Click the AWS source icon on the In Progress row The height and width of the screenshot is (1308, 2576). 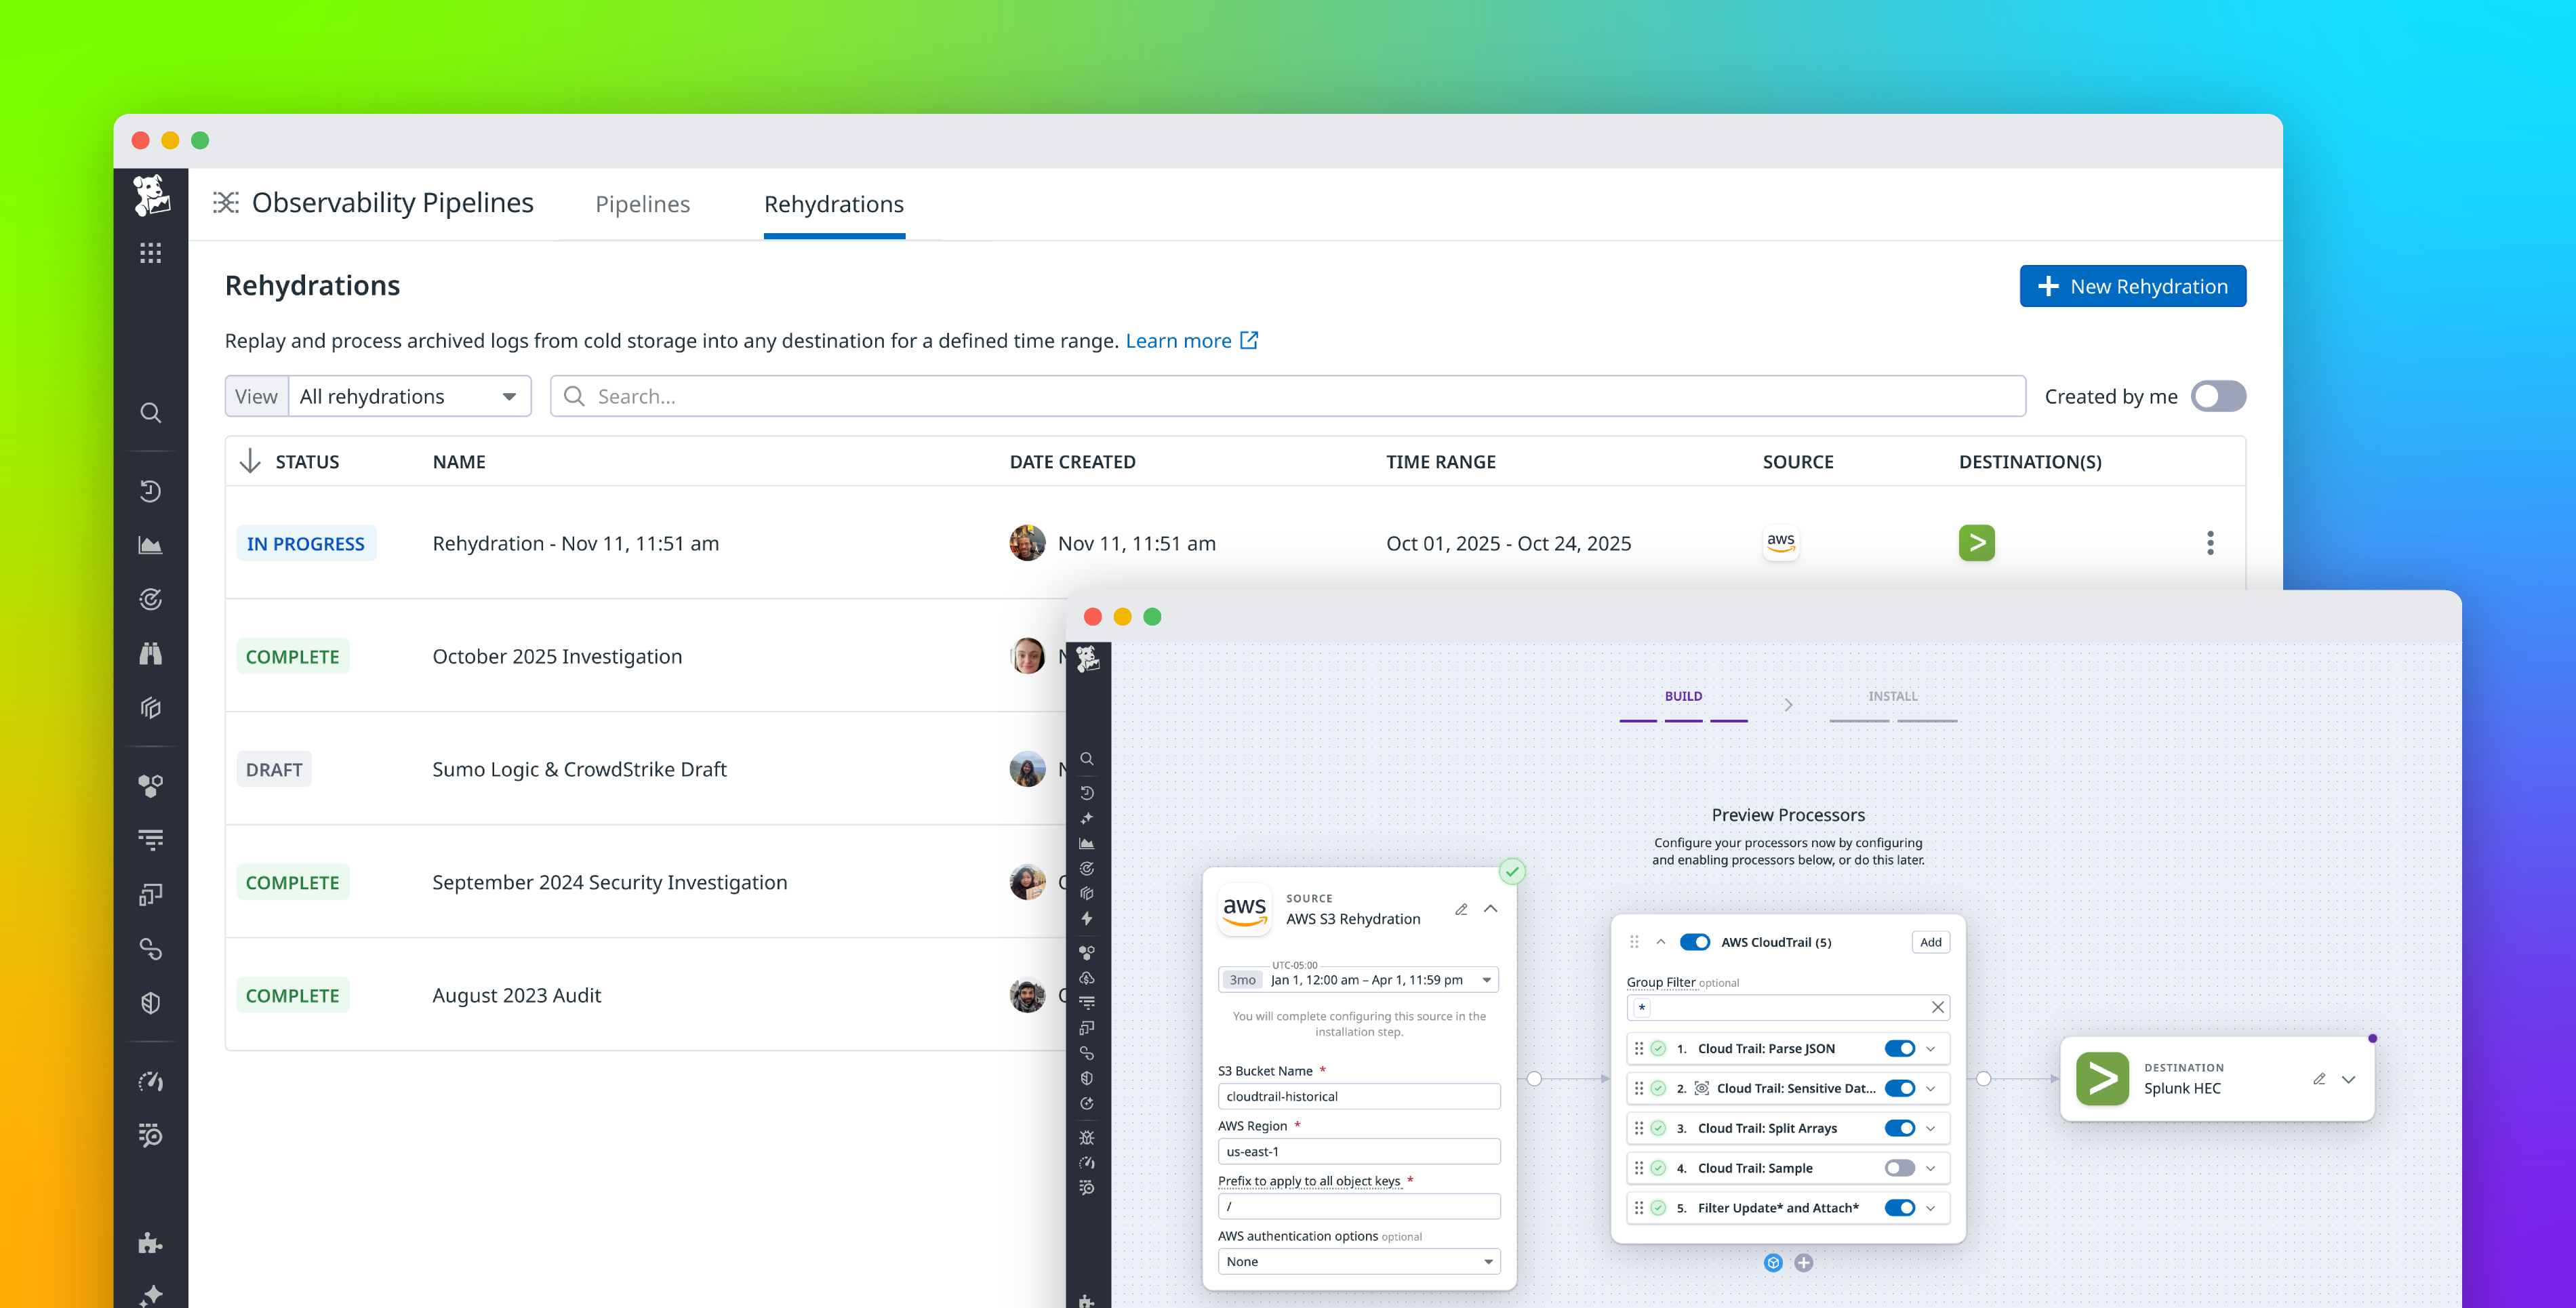(1781, 543)
